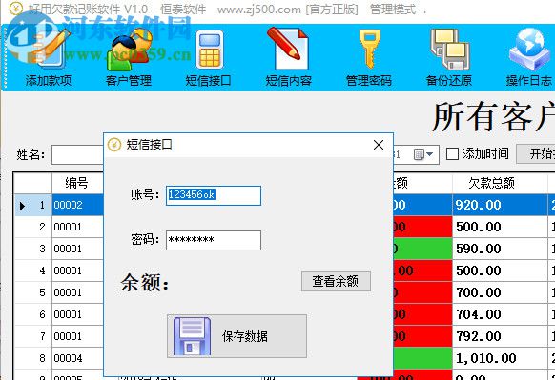This screenshot has height=380, width=555.
Task: Click the 短信接口 calculator icon
Action: (x=210, y=50)
